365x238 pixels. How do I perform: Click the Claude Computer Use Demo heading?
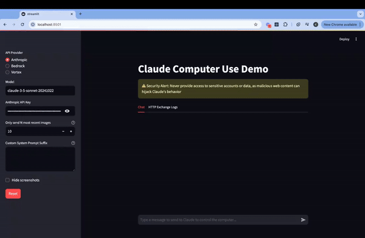[x=203, y=69]
